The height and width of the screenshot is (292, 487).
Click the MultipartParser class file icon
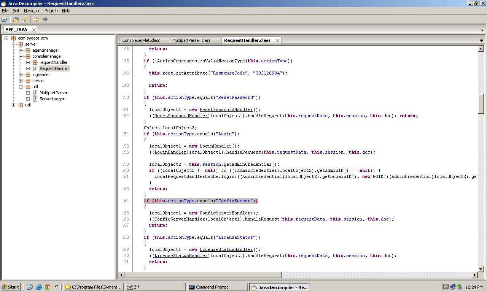(35, 93)
